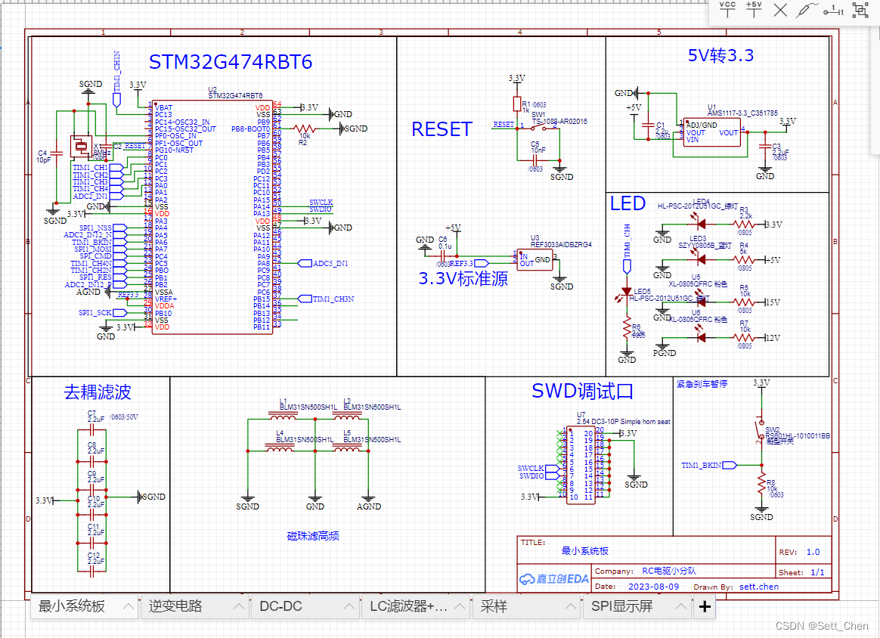Select the SW2 switch symbol

coord(761,431)
